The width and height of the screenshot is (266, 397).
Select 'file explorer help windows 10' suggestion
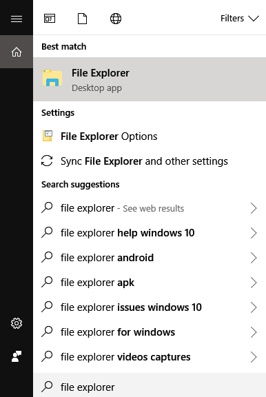(x=150, y=233)
